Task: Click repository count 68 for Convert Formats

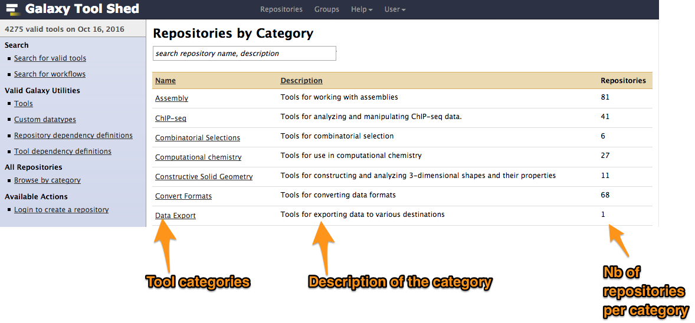Action: (605, 195)
